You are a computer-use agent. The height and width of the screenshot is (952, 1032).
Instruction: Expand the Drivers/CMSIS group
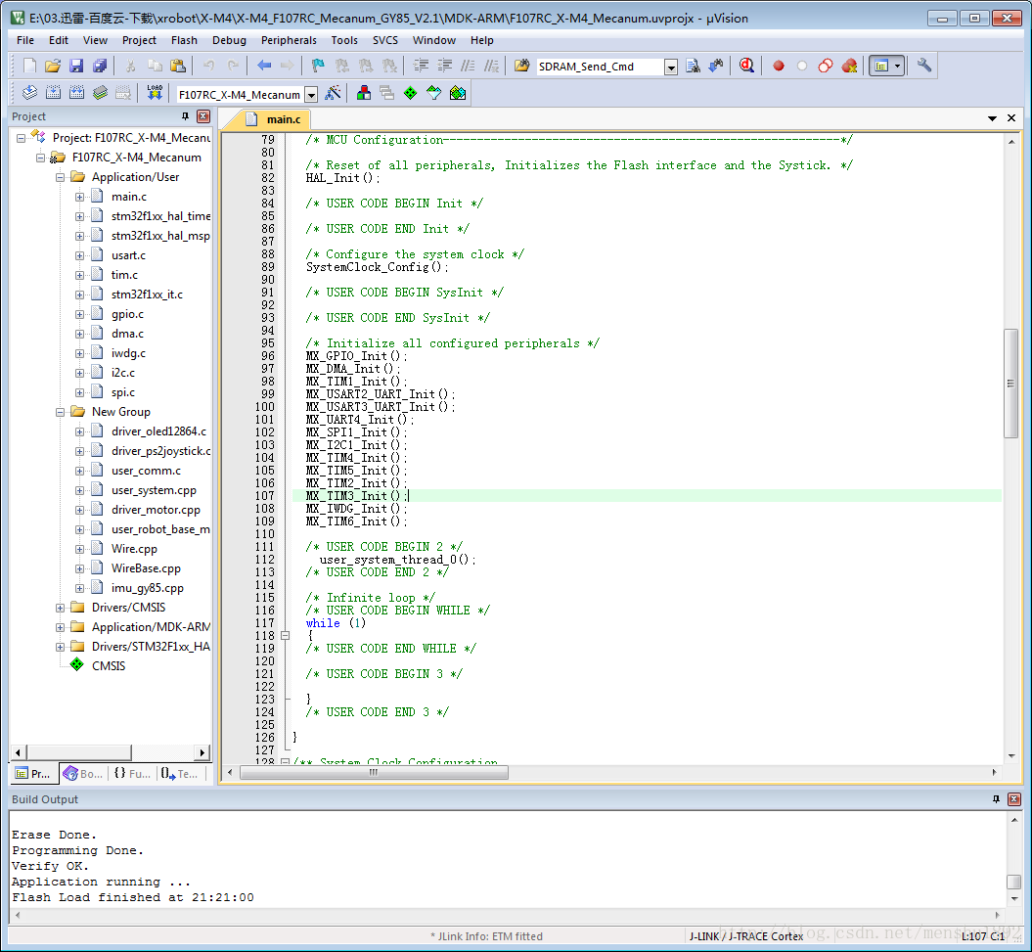pyautogui.click(x=60, y=608)
